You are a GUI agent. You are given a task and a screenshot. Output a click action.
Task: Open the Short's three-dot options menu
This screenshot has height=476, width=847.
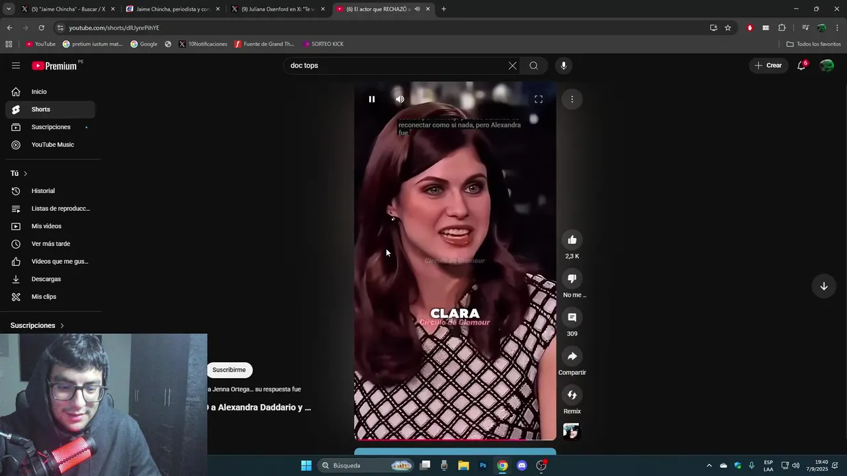click(572, 99)
